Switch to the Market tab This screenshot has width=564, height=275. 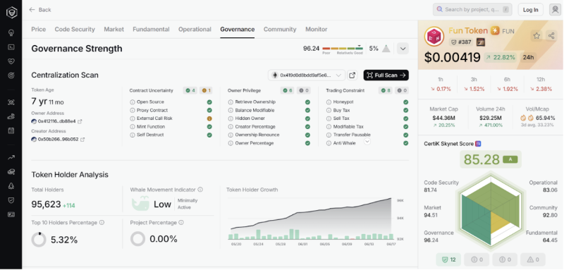click(114, 29)
